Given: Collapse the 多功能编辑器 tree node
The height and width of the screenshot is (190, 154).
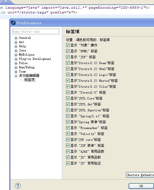Looking at the screenshot, I should point(16,76).
